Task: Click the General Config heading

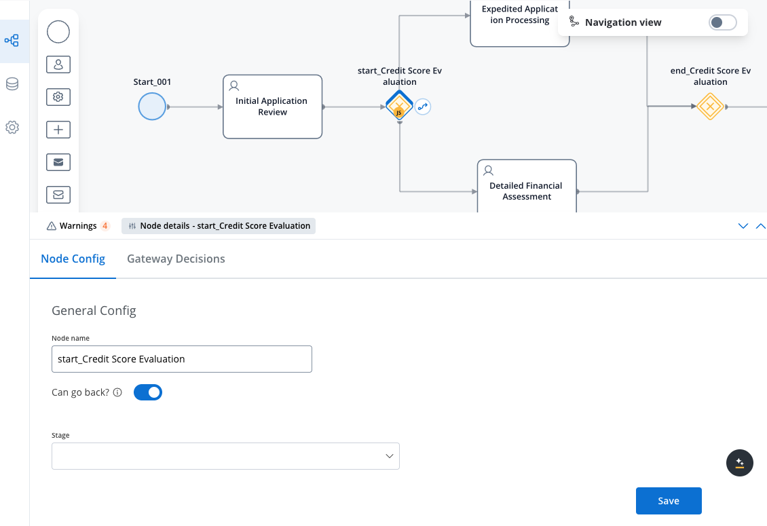Action: click(x=94, y=311)
